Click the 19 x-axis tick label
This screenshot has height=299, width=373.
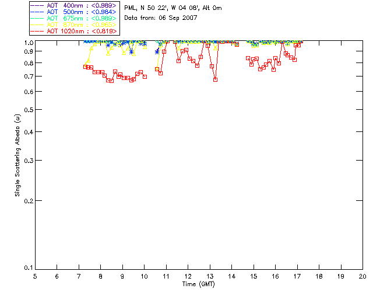pyautogui.click(x=341, y=276)
